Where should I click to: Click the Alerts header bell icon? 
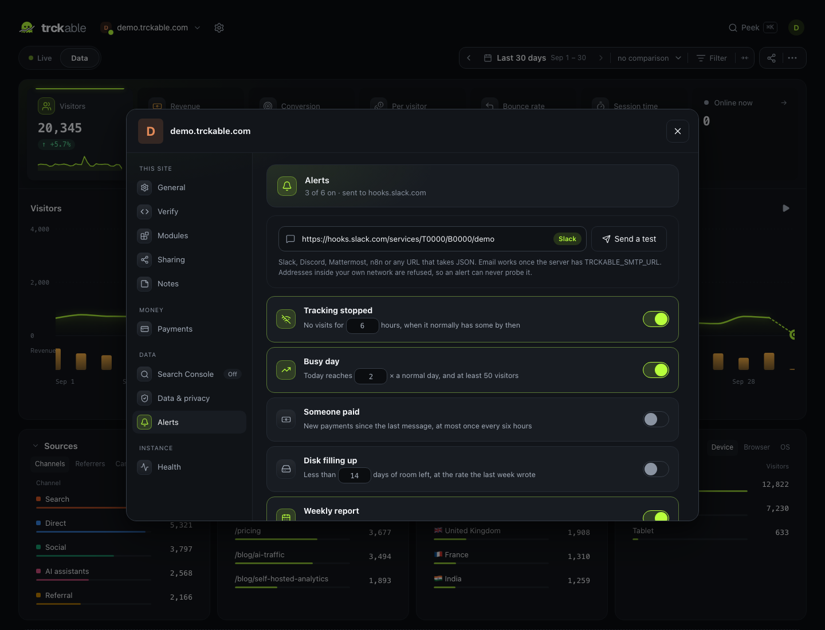tap(287, 186)
